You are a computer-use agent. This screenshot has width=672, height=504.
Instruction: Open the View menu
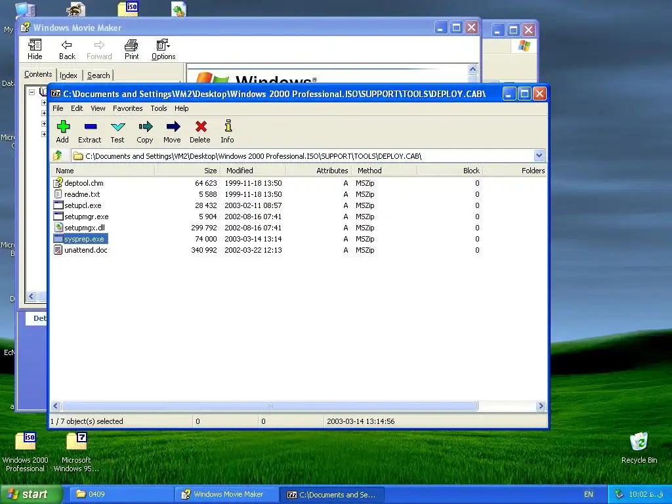[98, 108]
